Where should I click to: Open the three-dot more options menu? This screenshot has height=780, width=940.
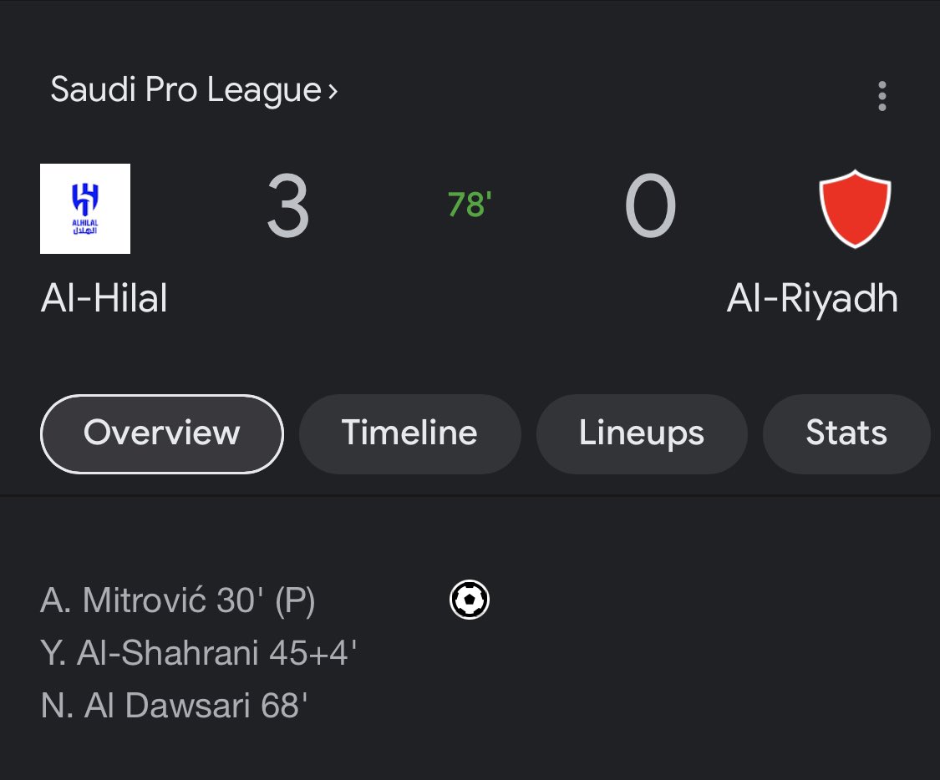click(882, 96)
